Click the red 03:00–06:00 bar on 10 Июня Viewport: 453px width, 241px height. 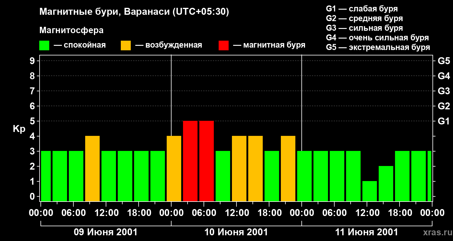[190, 161]
